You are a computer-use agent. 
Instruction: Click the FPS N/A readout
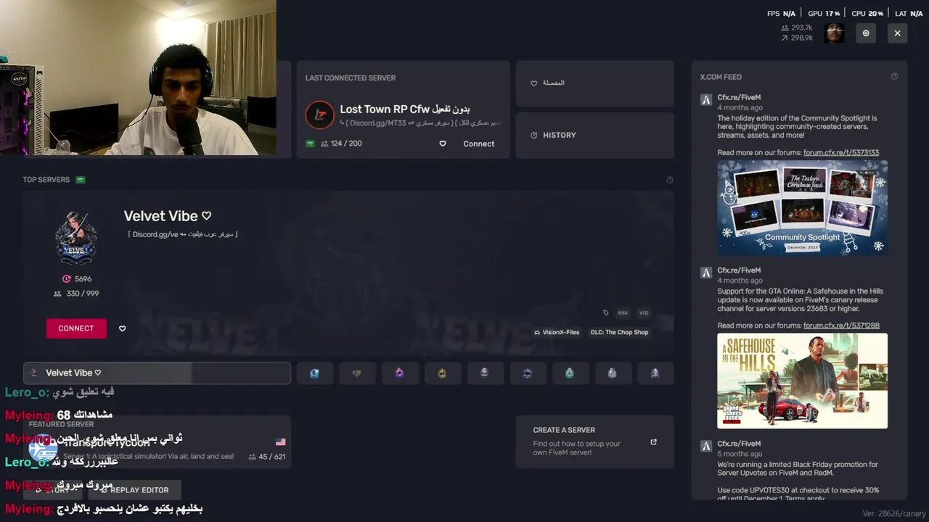781,14
